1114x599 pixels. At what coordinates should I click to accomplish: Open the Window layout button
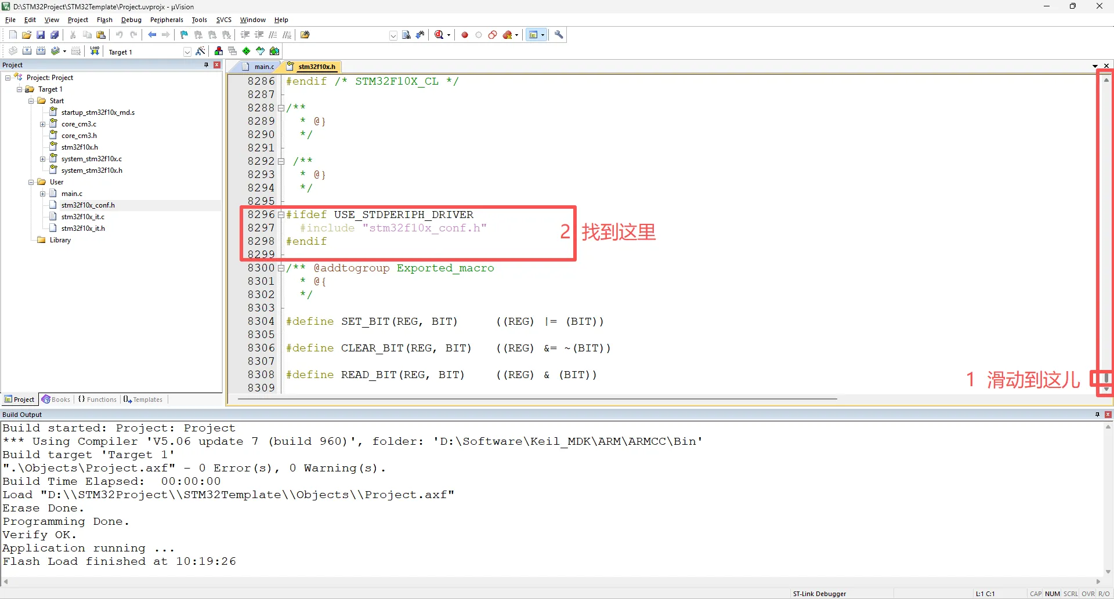click(x=533, y=35)
